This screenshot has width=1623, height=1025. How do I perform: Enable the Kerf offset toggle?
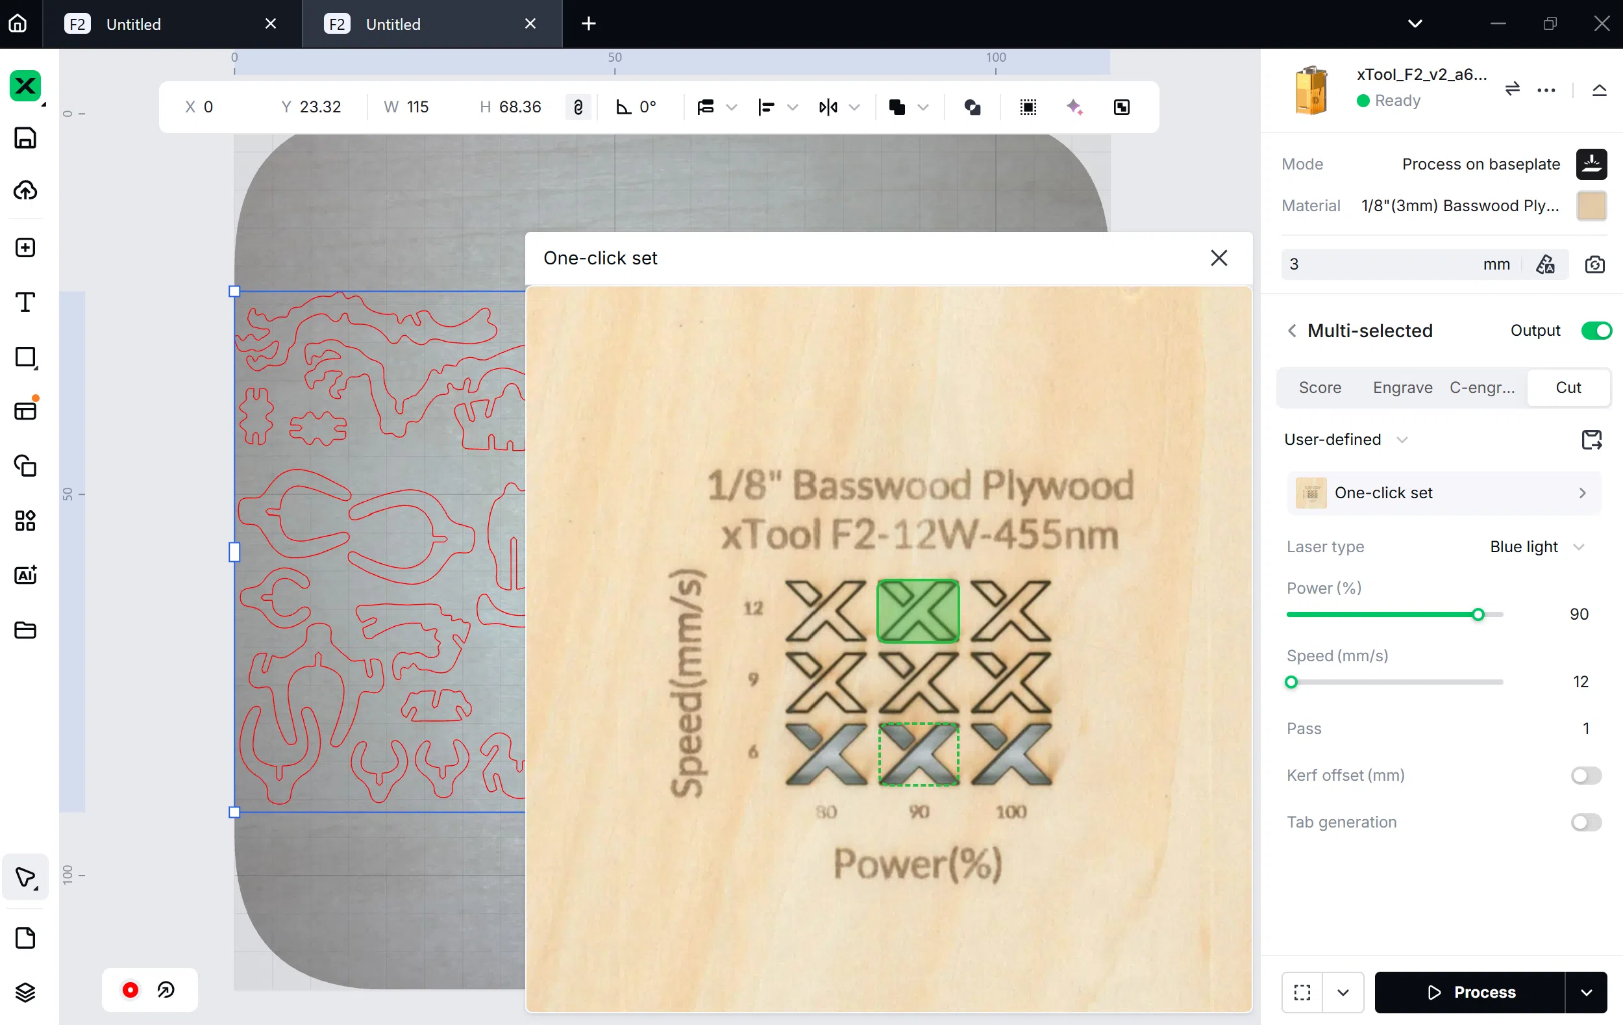tap(1585, 776)
